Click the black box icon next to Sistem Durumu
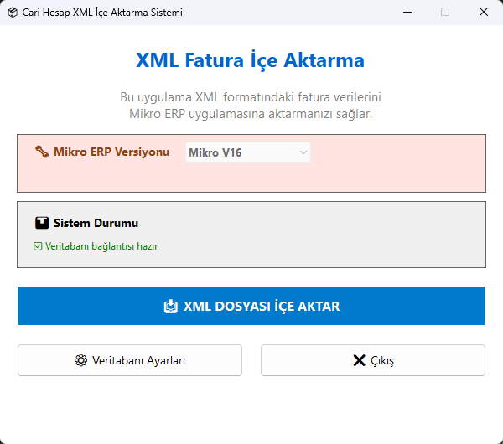Image resolution: width=503 pixels, height=444 pixels. [x=42, y=224]
